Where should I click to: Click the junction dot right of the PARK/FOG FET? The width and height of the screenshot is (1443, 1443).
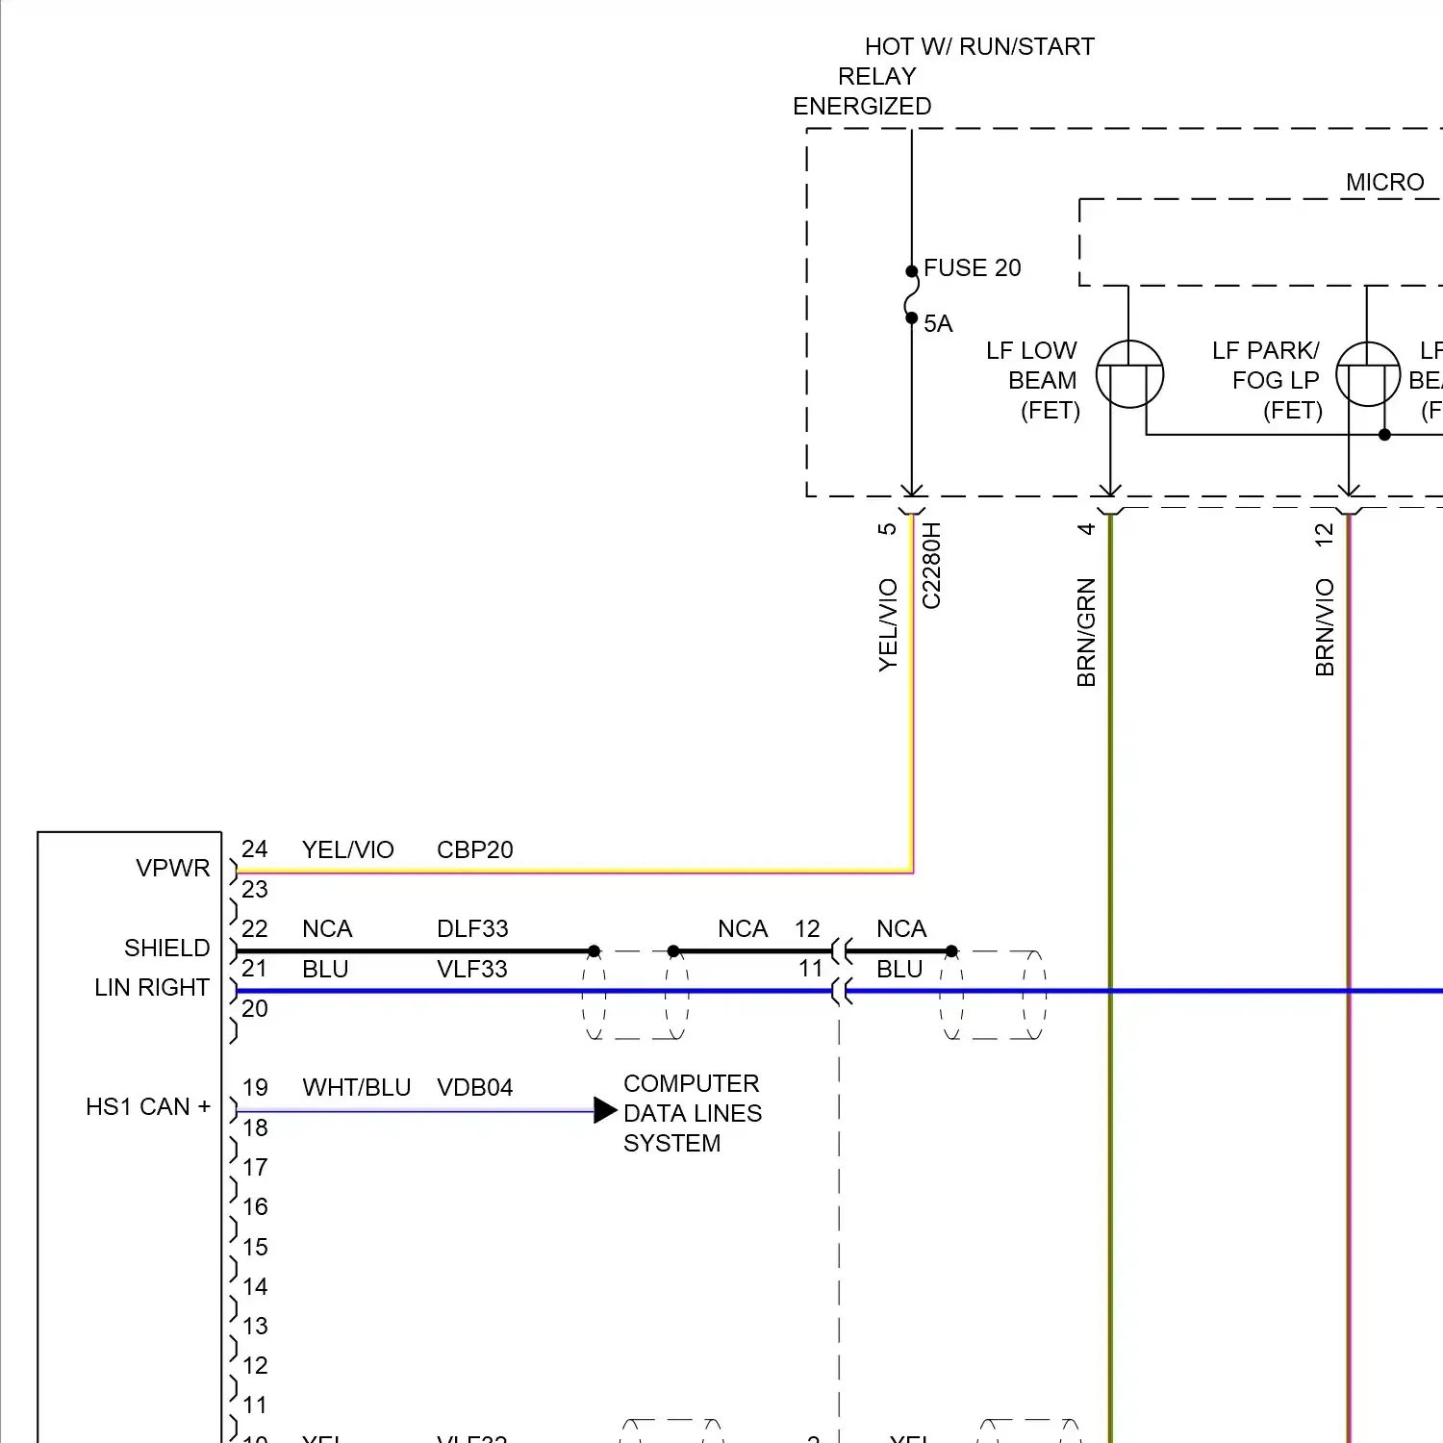[x=1384, y=435]
